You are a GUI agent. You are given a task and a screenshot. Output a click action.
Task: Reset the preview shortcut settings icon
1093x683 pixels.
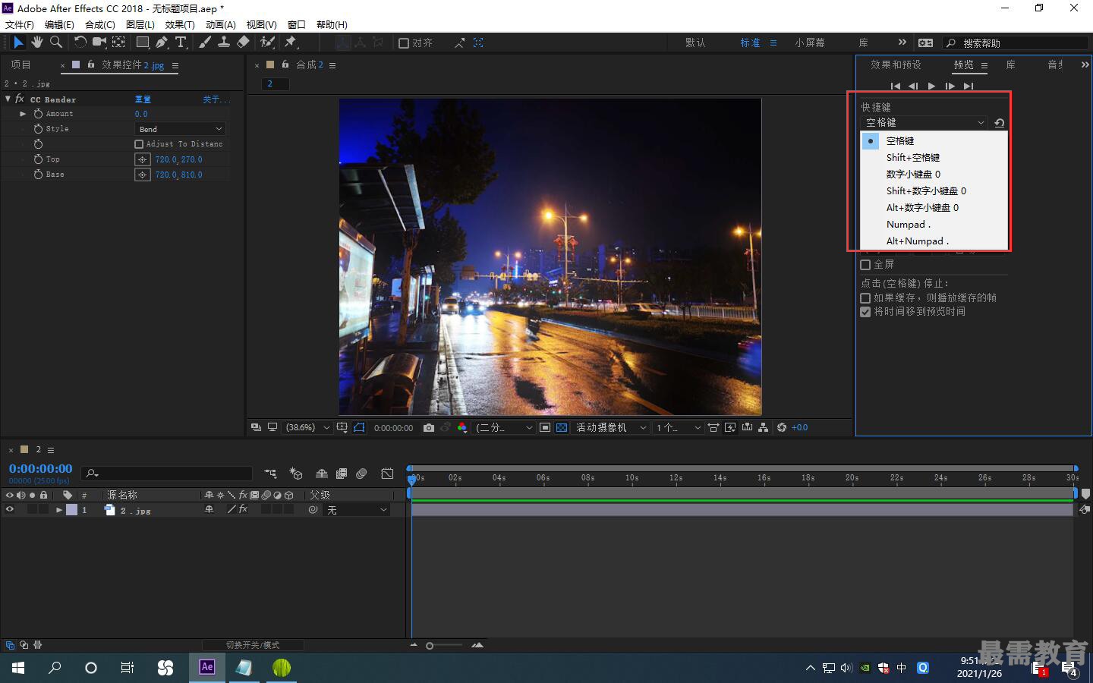[1000, 123]
